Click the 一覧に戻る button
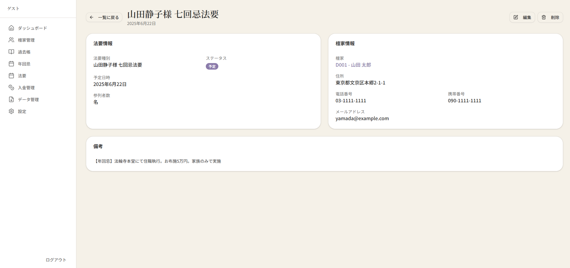The height and width of the screenshot is (268, 570). 104,17
